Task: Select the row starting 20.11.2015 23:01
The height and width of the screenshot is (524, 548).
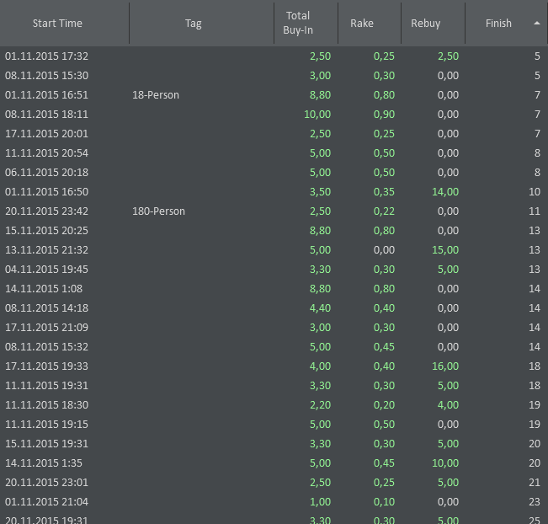Action: [47, 483]
